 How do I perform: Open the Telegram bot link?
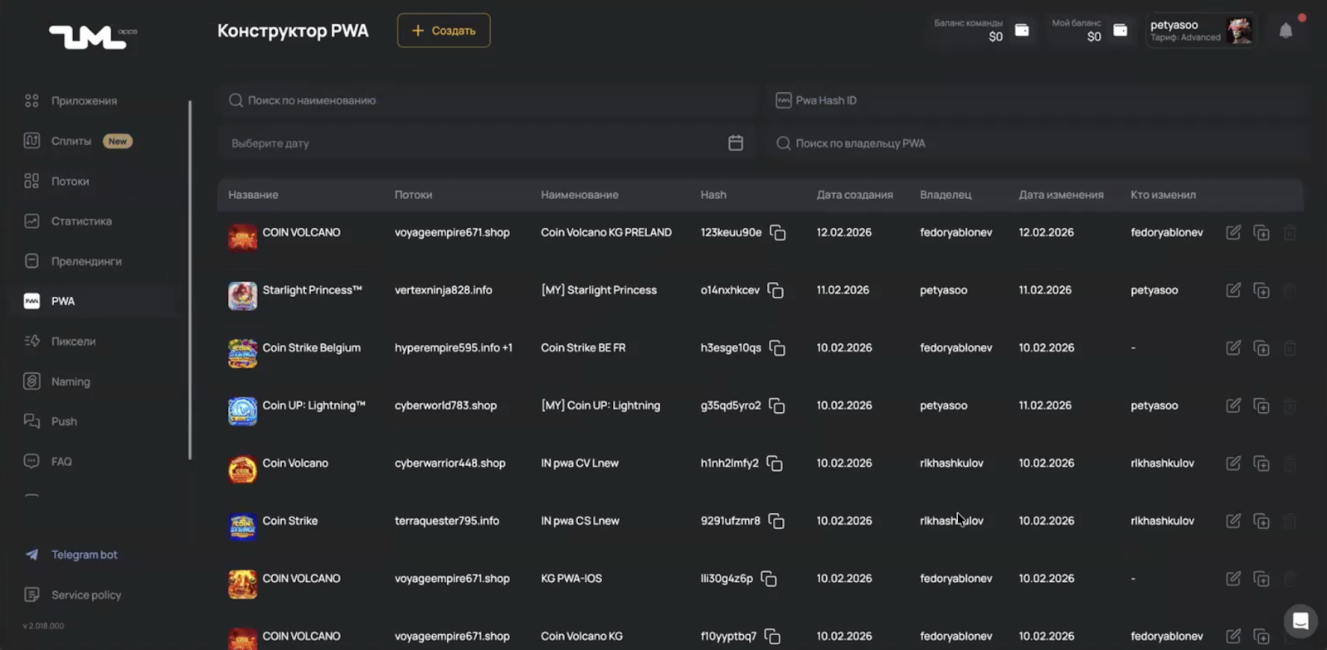tap(84, 555)
